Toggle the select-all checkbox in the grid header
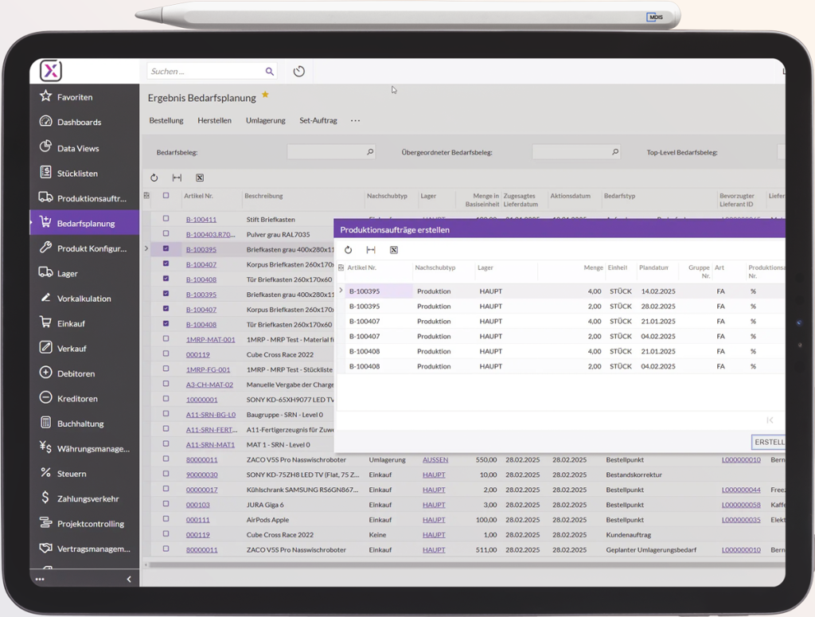Screen dimensions: 815x617 (166, 196)
